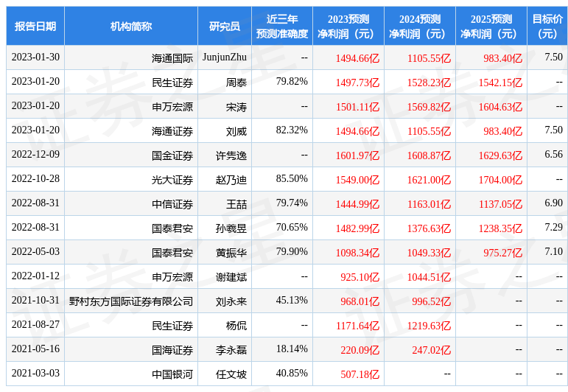
Task: Select the 2025预测净利润 column header
Action: coord(491,27)
